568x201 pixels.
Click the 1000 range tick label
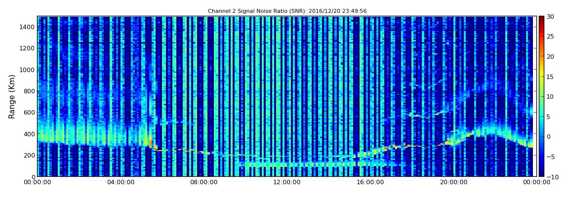pyautogui.click(x=28, y=70)
